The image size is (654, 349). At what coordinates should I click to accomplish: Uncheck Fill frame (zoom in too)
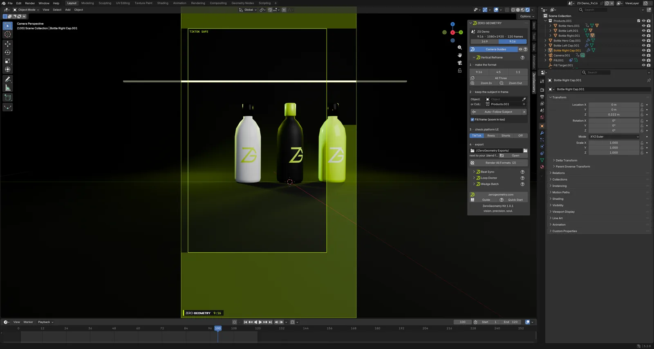tap(473, 119)
